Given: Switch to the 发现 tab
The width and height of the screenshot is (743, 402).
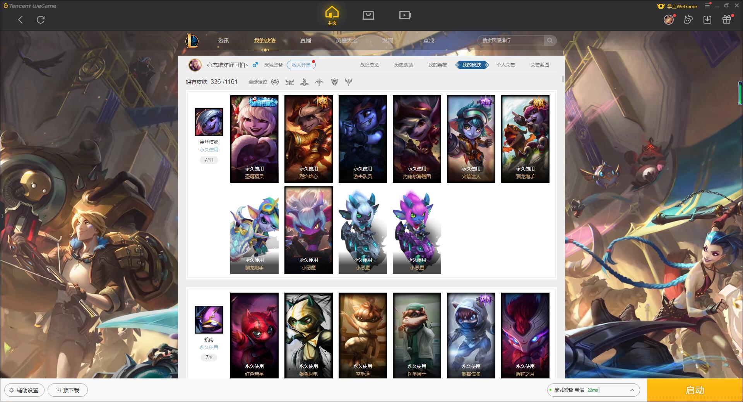Looking at the screenshot, I should coord(388,41).
